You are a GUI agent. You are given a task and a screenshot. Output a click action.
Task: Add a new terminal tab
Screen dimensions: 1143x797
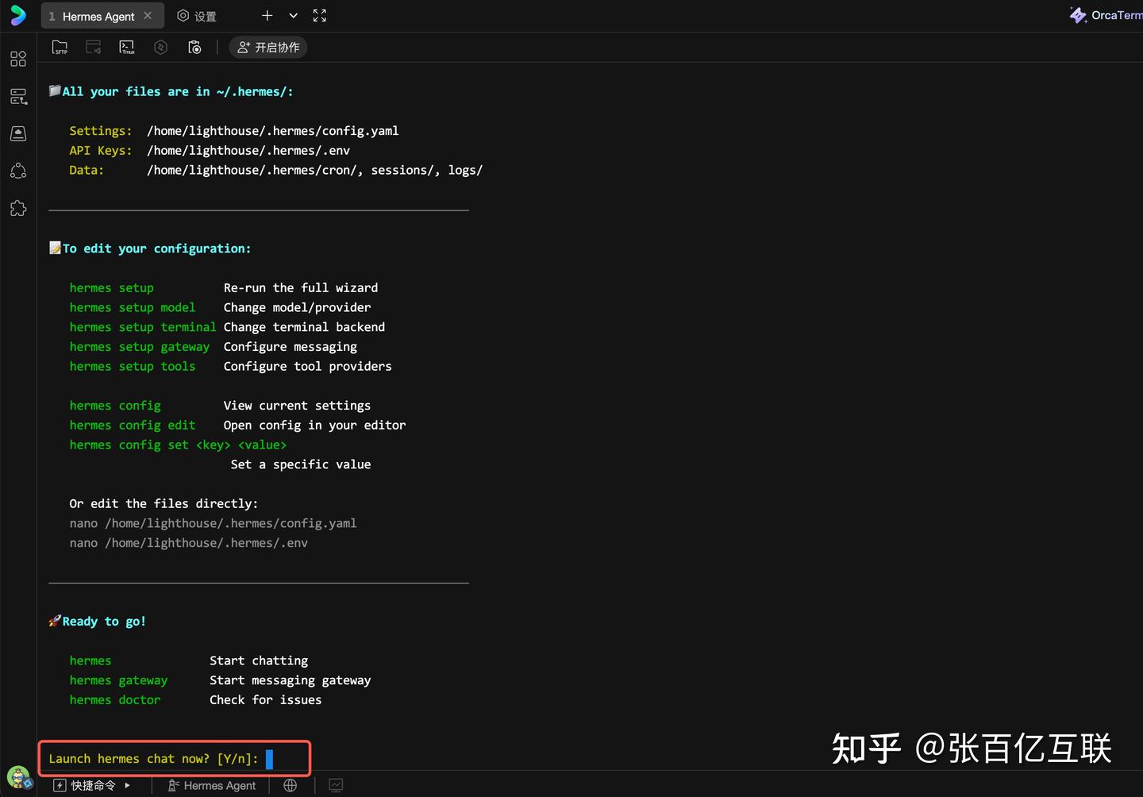click(267, 16)
